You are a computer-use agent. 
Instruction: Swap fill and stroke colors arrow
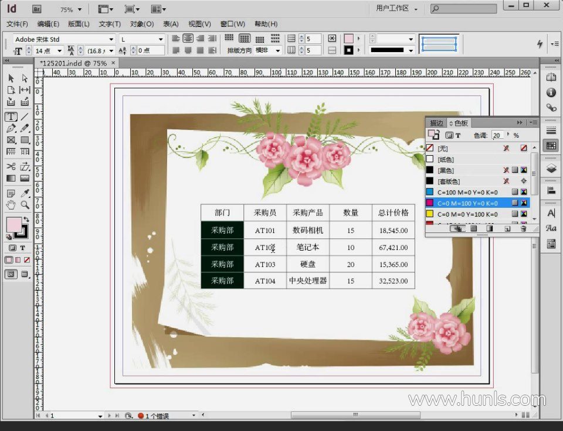tap(26, 220)
